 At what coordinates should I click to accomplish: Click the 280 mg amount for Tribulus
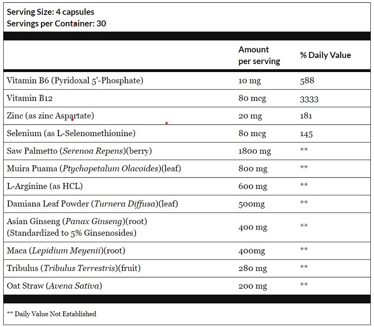(x=252, y=268)
